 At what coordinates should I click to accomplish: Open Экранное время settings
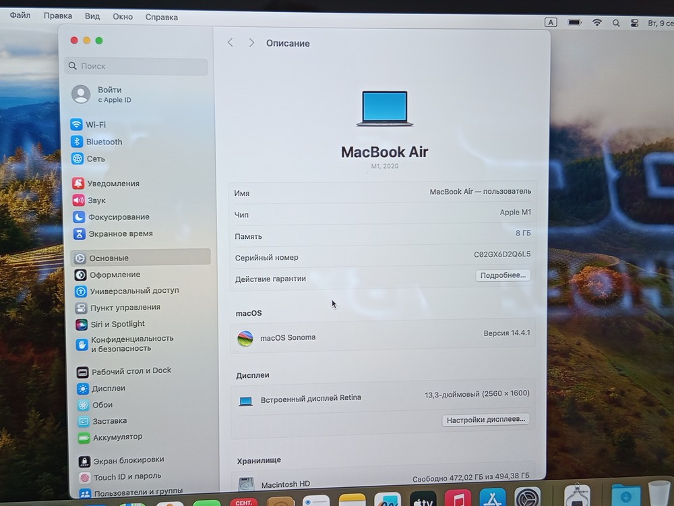point(116,233)
